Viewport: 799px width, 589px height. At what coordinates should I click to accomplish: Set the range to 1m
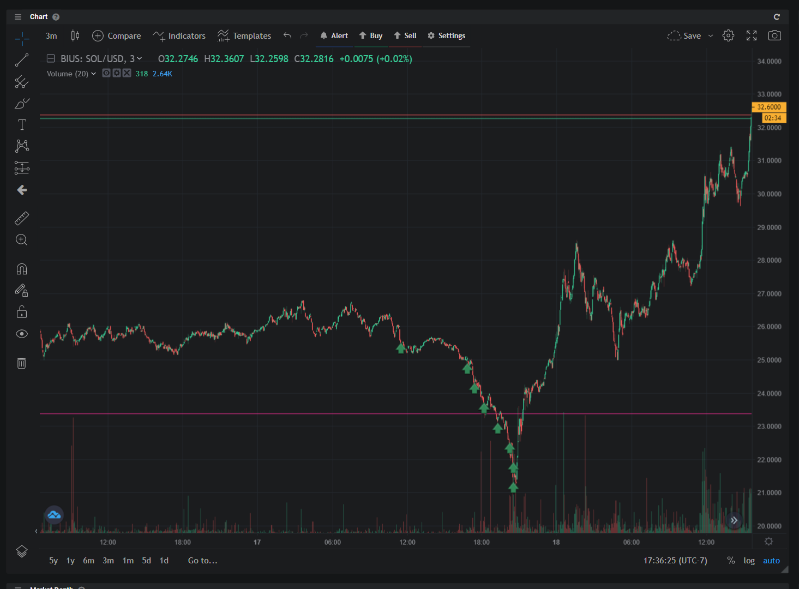(x=128, y=561)
